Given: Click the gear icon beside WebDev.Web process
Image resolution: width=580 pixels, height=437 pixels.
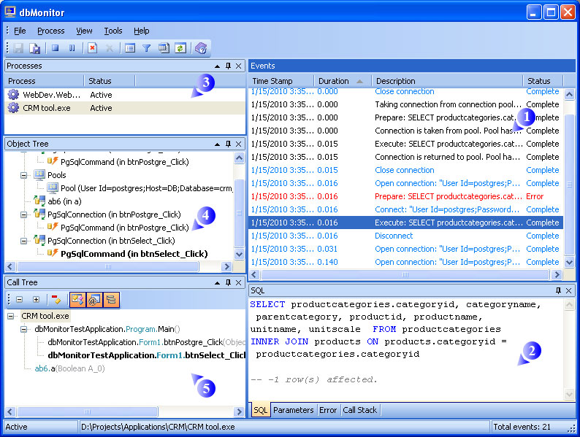Looking at the screenshot, I should (13, 95).
